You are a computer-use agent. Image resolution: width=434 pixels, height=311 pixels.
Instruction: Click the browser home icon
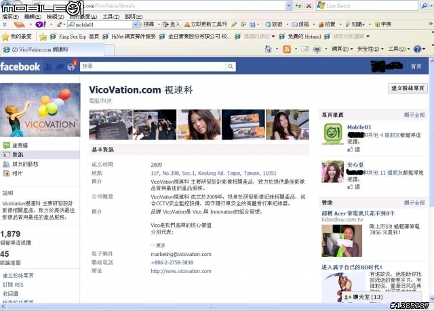tap(268, 49)
